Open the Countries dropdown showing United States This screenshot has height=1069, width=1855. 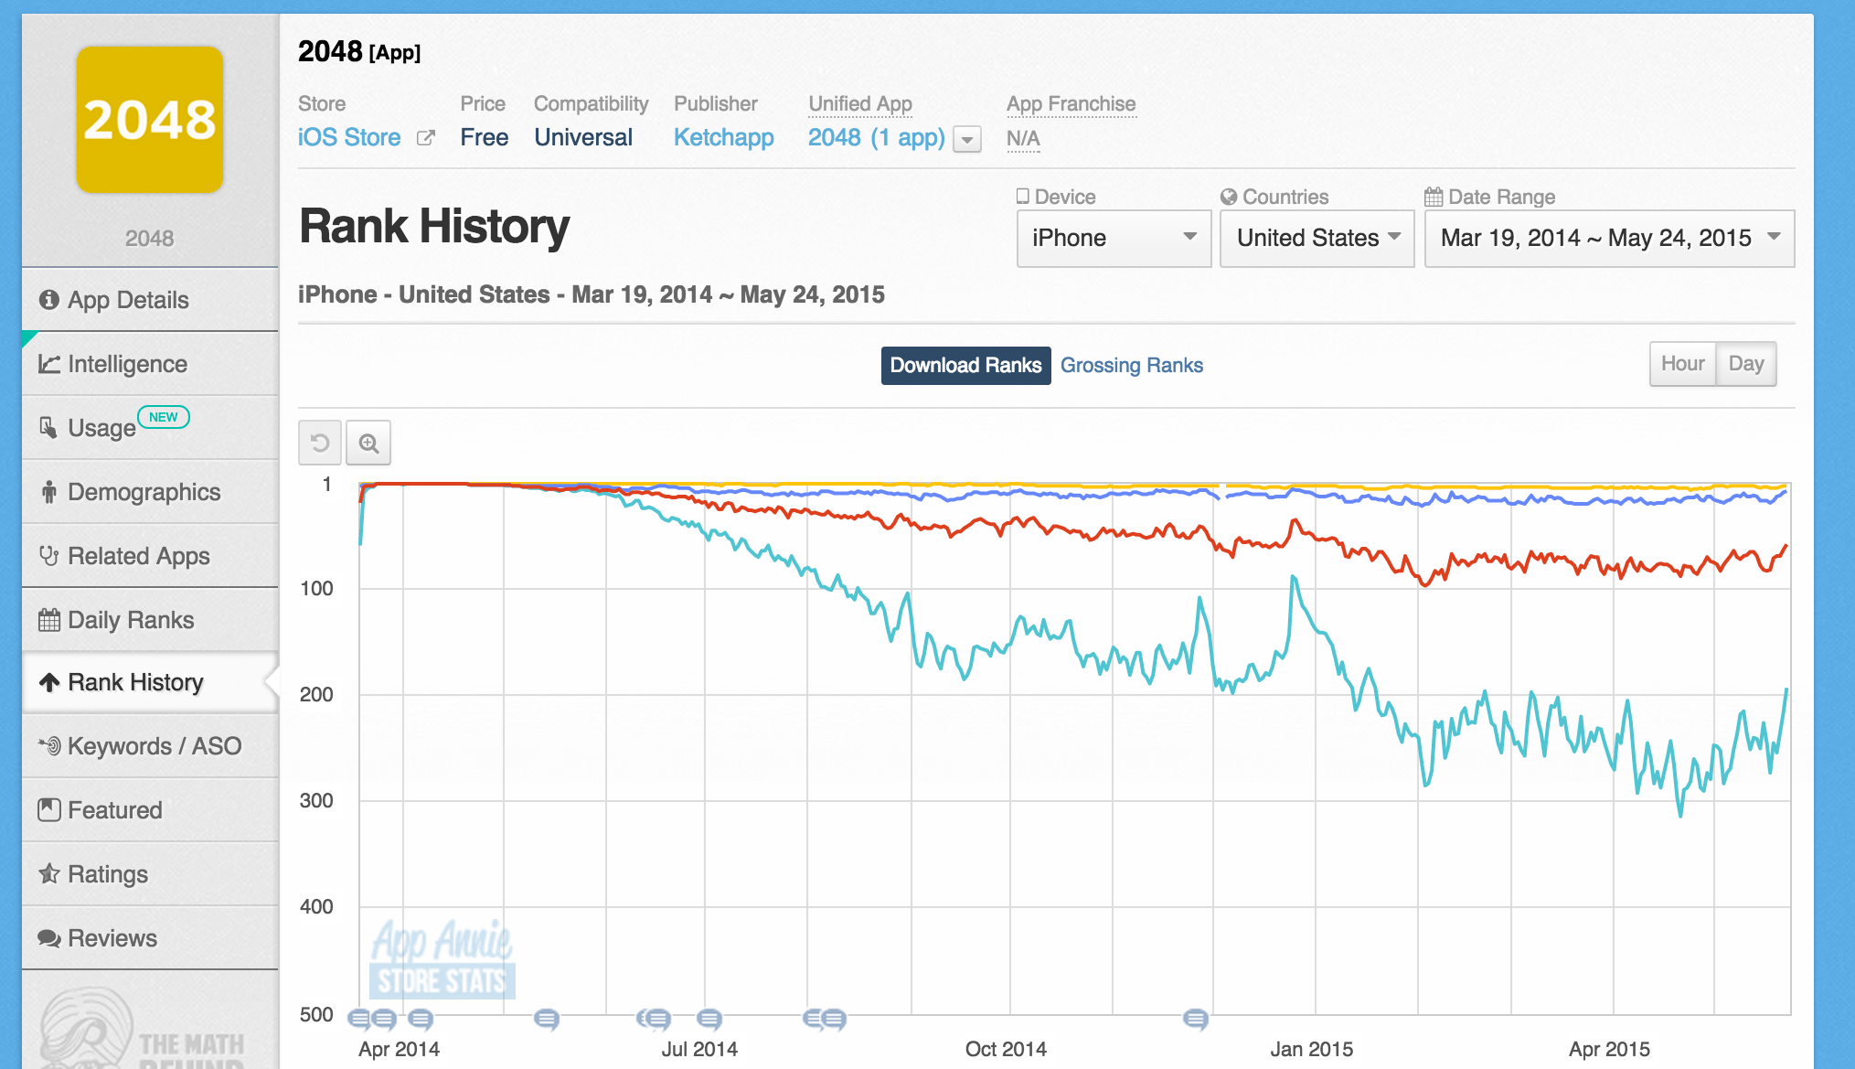click(x=1317, y=238)
